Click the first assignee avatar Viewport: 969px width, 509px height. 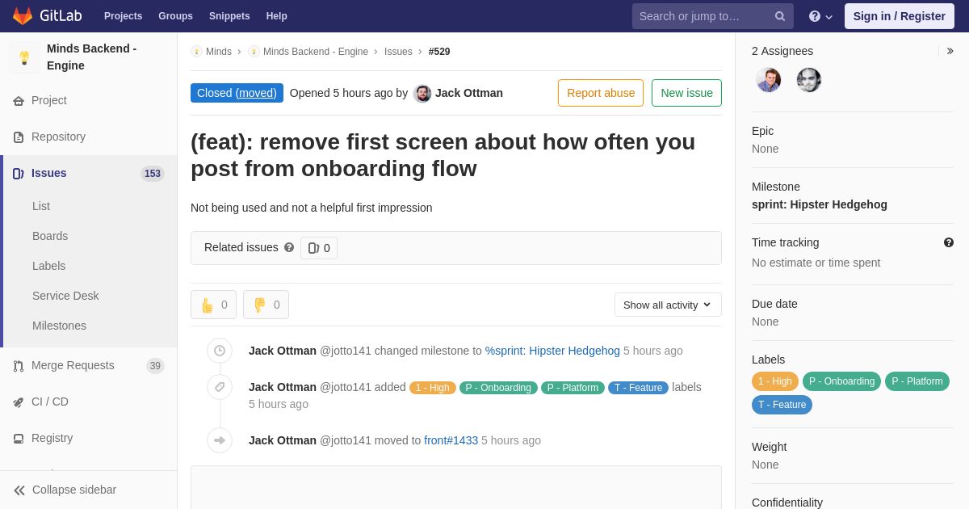coord(769,80)
